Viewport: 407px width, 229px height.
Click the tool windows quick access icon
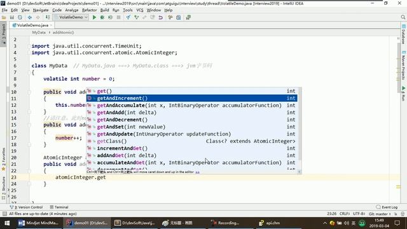[4, 214]
